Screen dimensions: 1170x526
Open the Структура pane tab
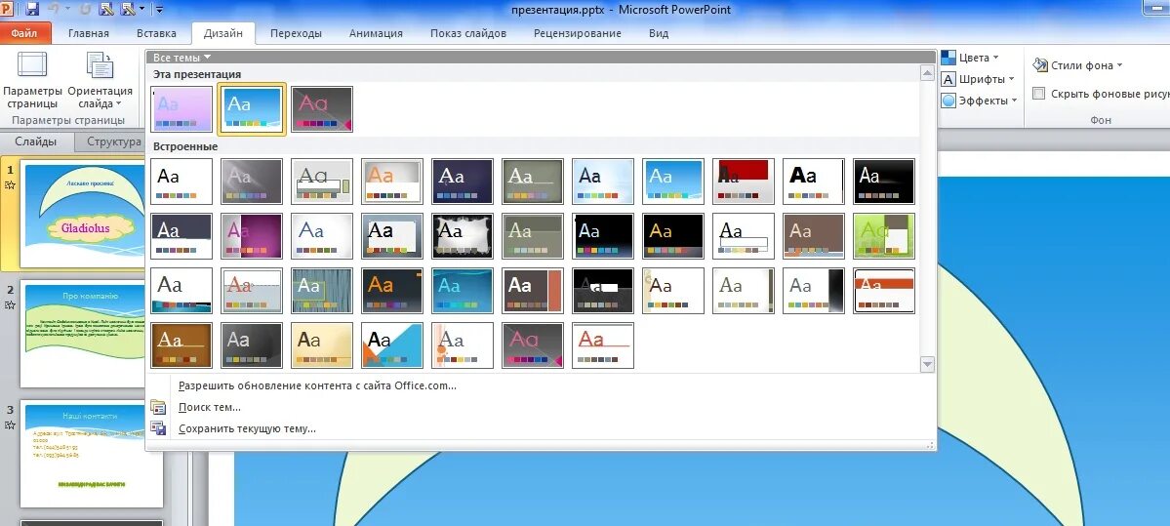(x=113, y=142)
